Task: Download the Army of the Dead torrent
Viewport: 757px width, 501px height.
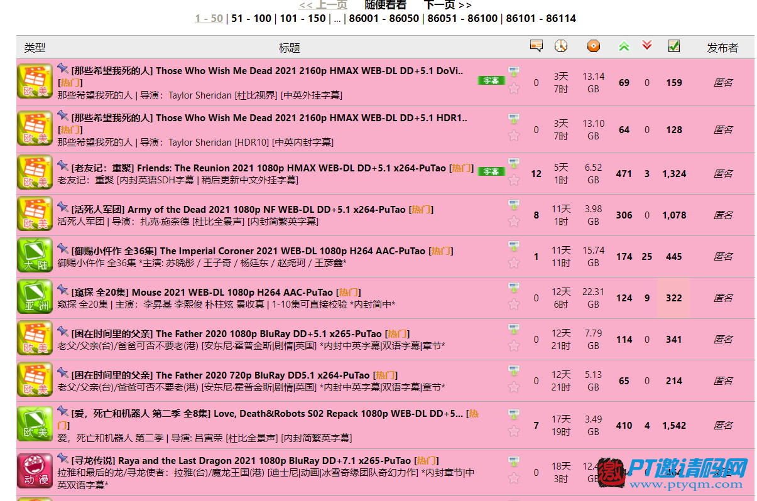Action: click(514, 205)
